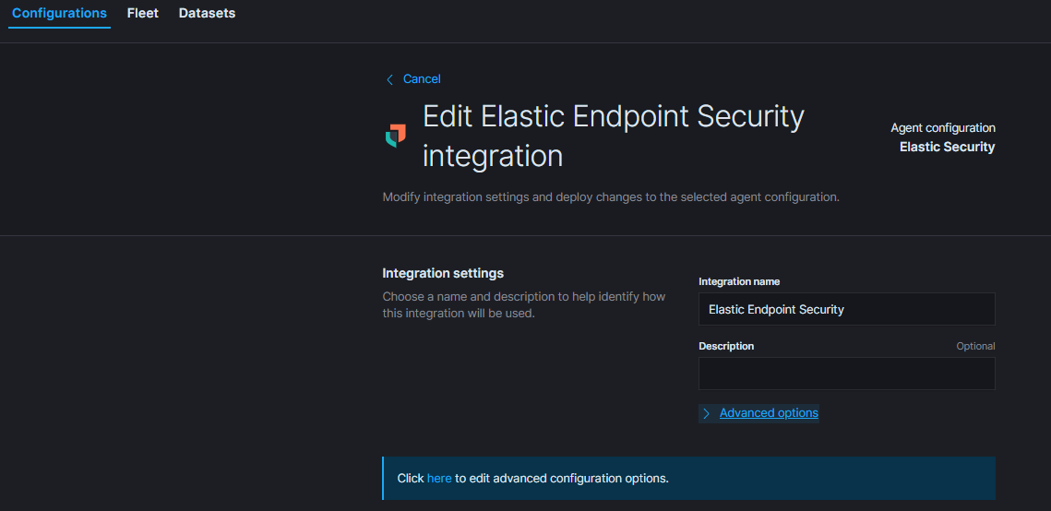
Task: Click the 'Optional' label above Description field
Action: [x=975, y=347]
